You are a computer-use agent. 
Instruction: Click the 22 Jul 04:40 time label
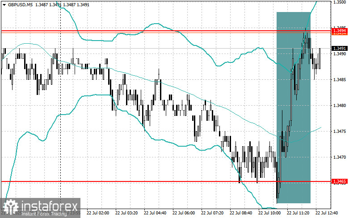[155, 213]
